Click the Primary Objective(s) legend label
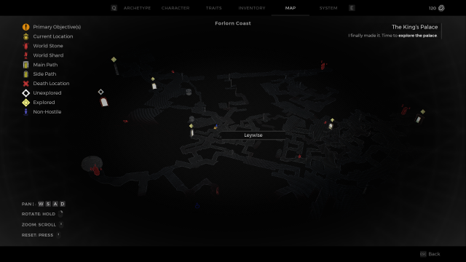Screen dimensions: 466x262 pyautogui.click(x=57, y=27)
